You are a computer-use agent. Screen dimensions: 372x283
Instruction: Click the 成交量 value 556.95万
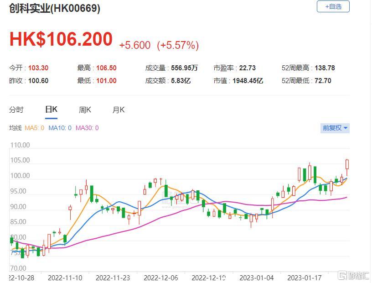(x=184, y=68)
